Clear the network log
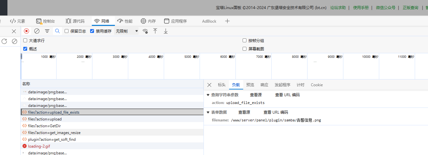This screenshot has width=428, height=155. pos(37,31)
